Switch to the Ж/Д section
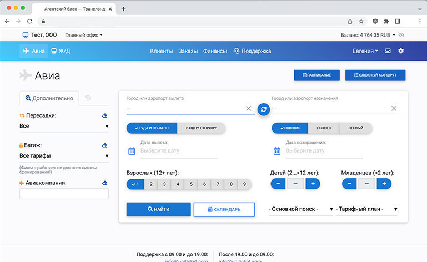This screenshot has height=262, width=427. click(x=61, y=51)
